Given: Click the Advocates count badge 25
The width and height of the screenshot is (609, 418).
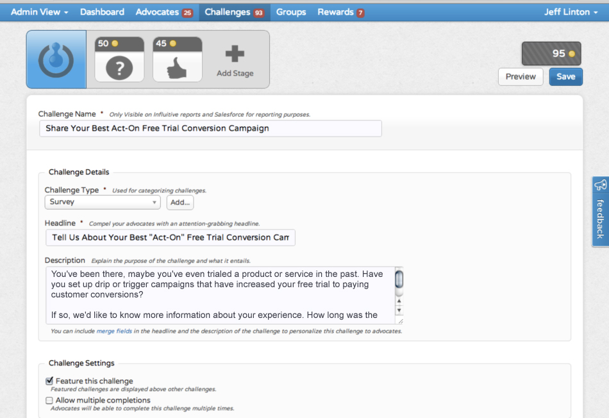Looking at the screenshot, I should tap(187, 13).
